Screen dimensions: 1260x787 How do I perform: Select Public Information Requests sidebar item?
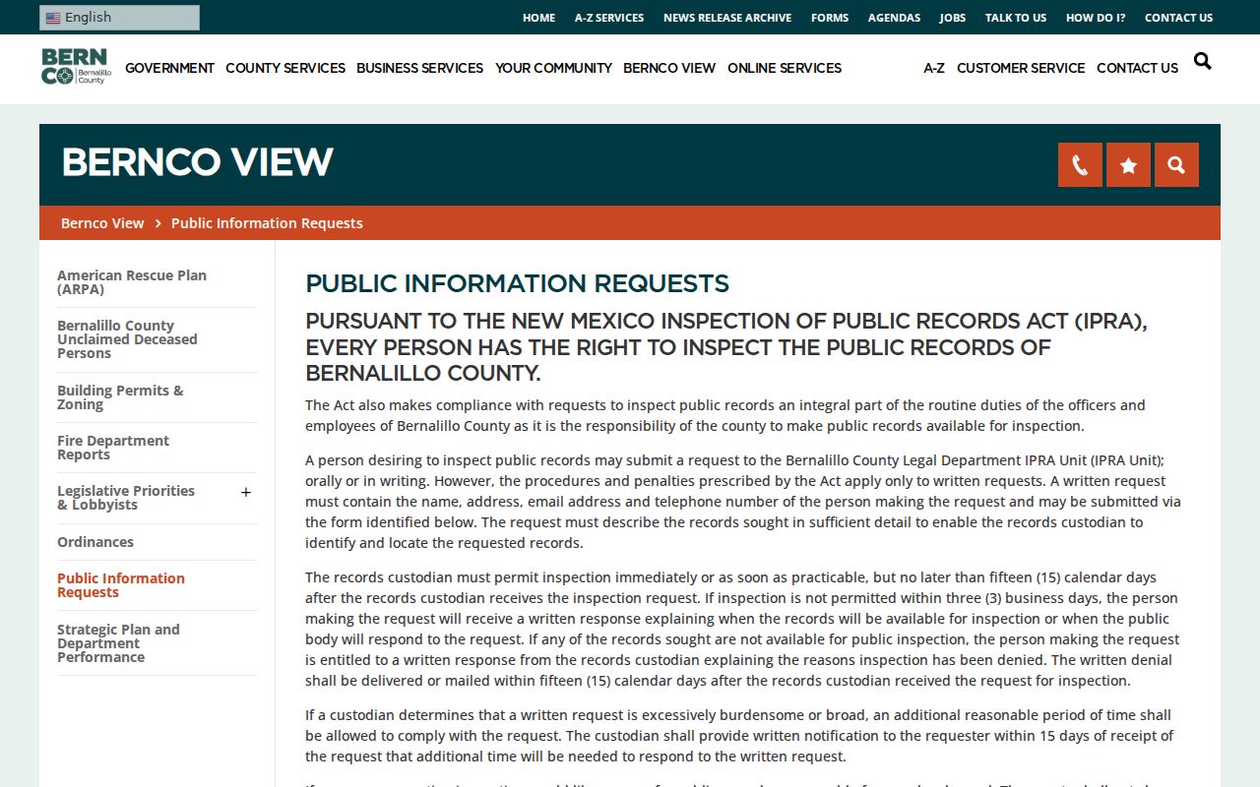pos(121,585)
